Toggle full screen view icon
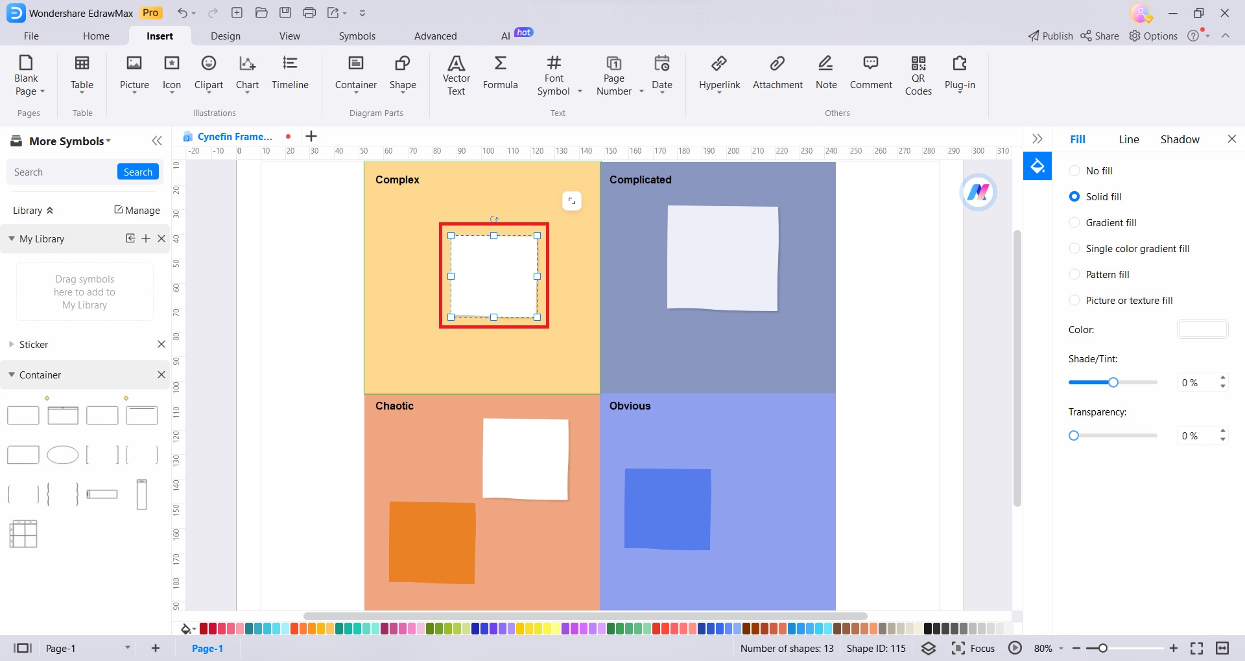 pos(1197,648)
